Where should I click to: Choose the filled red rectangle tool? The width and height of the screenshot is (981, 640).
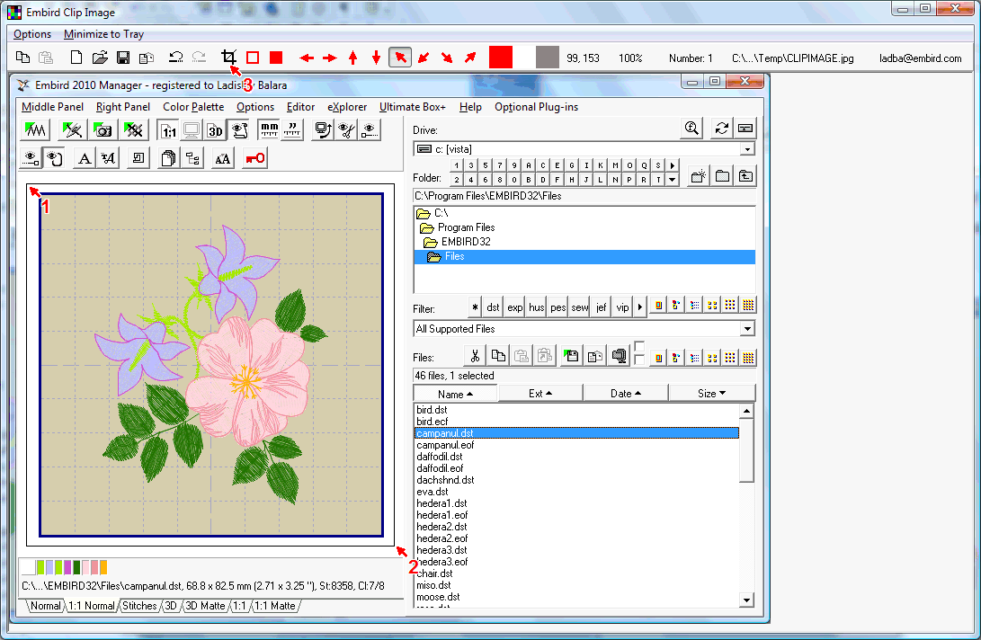click(276, 58)
